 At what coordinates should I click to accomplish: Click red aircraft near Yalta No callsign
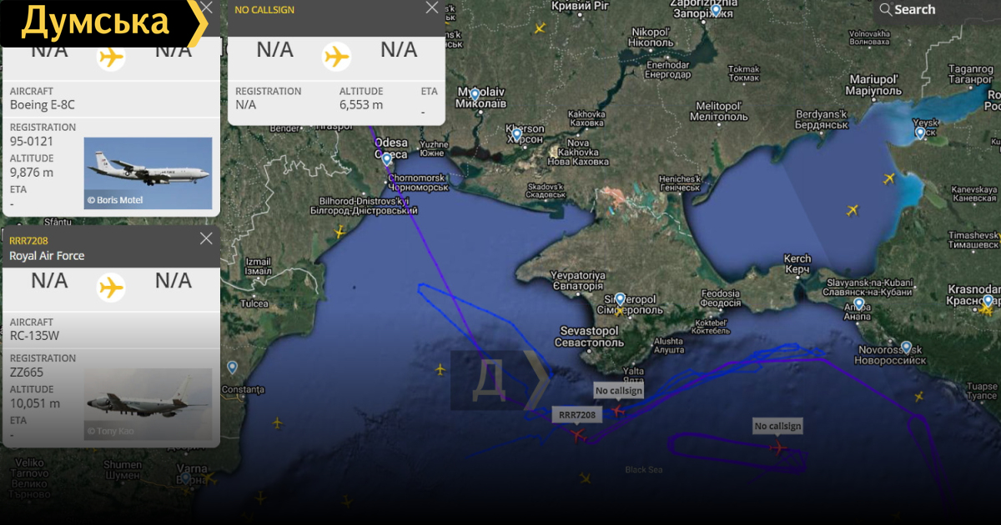[x=619, y=409]
